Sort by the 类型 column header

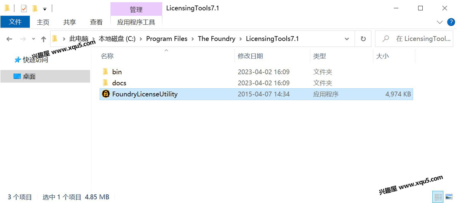tap(320, 56)
